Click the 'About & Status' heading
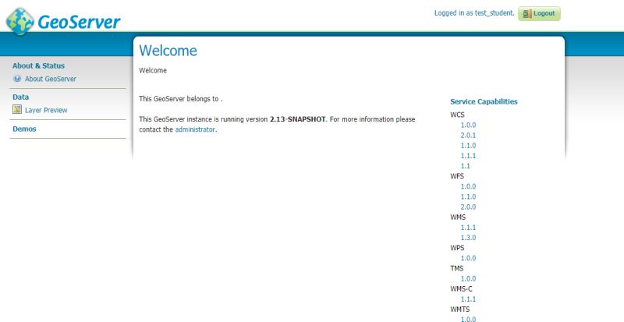This screenshot has width=624, height=322. (38, 65)
